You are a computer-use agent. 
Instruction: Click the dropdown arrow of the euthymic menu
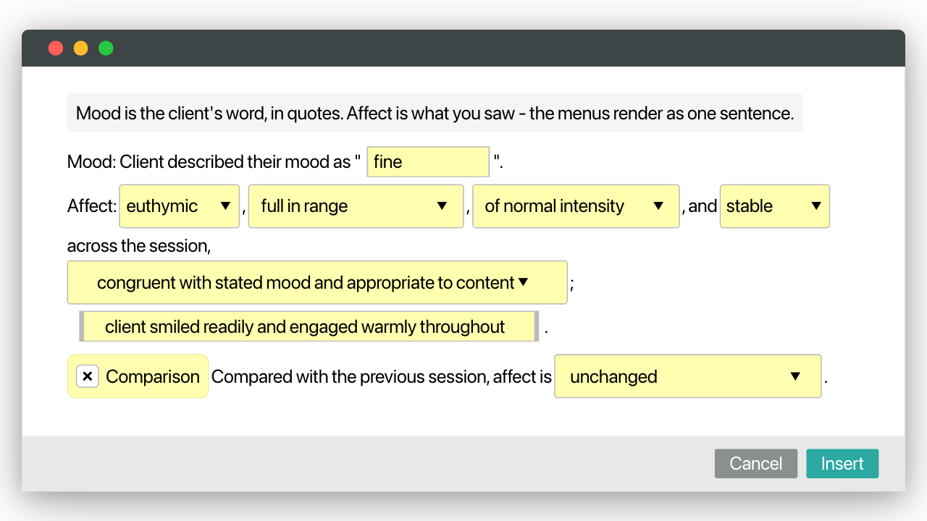[x=225, y=206]
